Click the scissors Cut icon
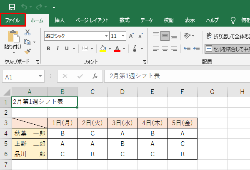Viewport: 250px width, 170px height. [x=27, y=32]
